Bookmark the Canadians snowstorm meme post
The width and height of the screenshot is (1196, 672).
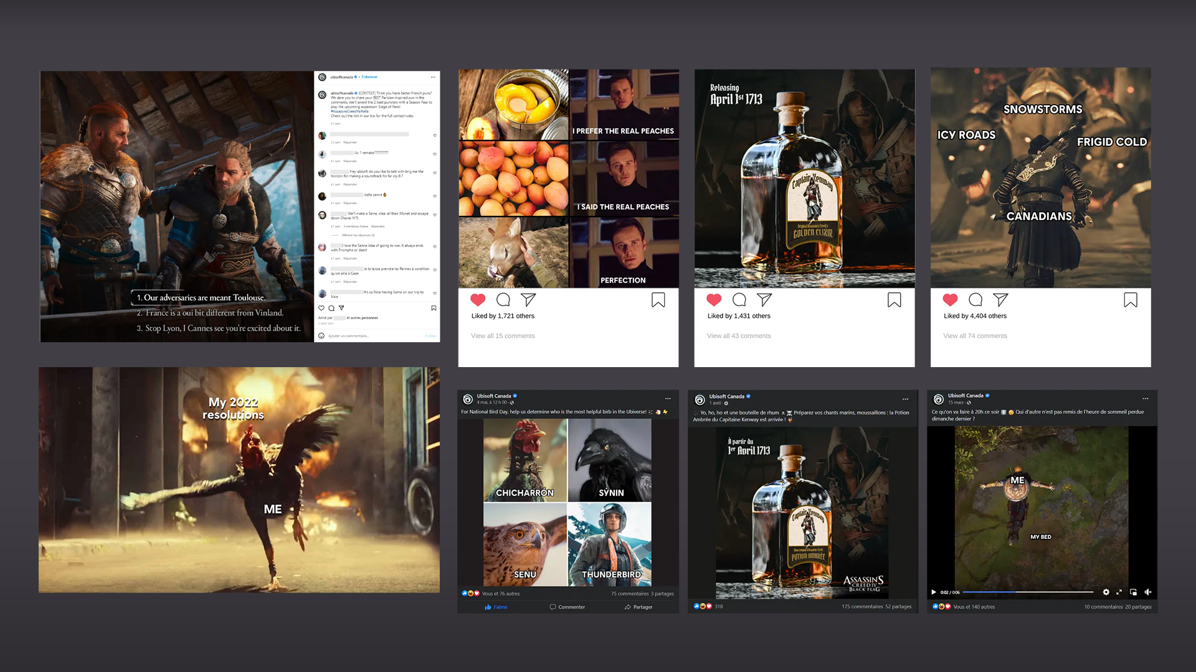pos(1130,300)
